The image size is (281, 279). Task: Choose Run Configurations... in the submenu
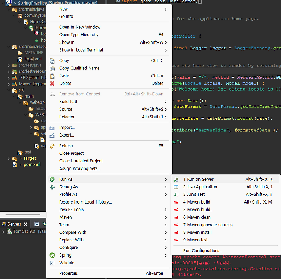pyautogui.click(x=225, y=251)
